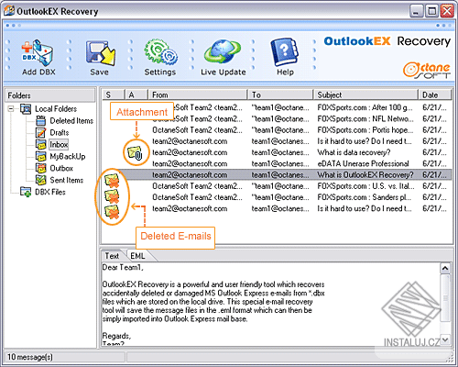Select email 'eDATA Unerase Professional'
Screen dimensions: 458x367
278,163
